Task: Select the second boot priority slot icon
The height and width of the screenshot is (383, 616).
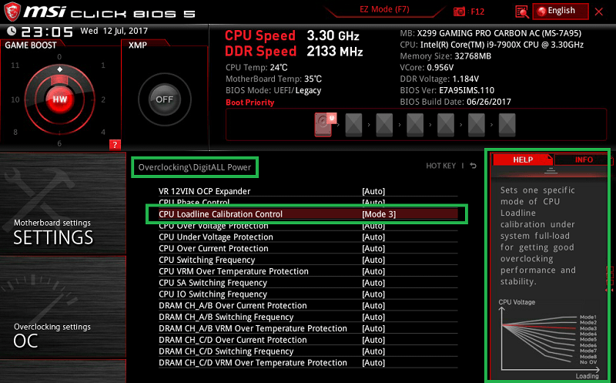Action: point(353,125)
